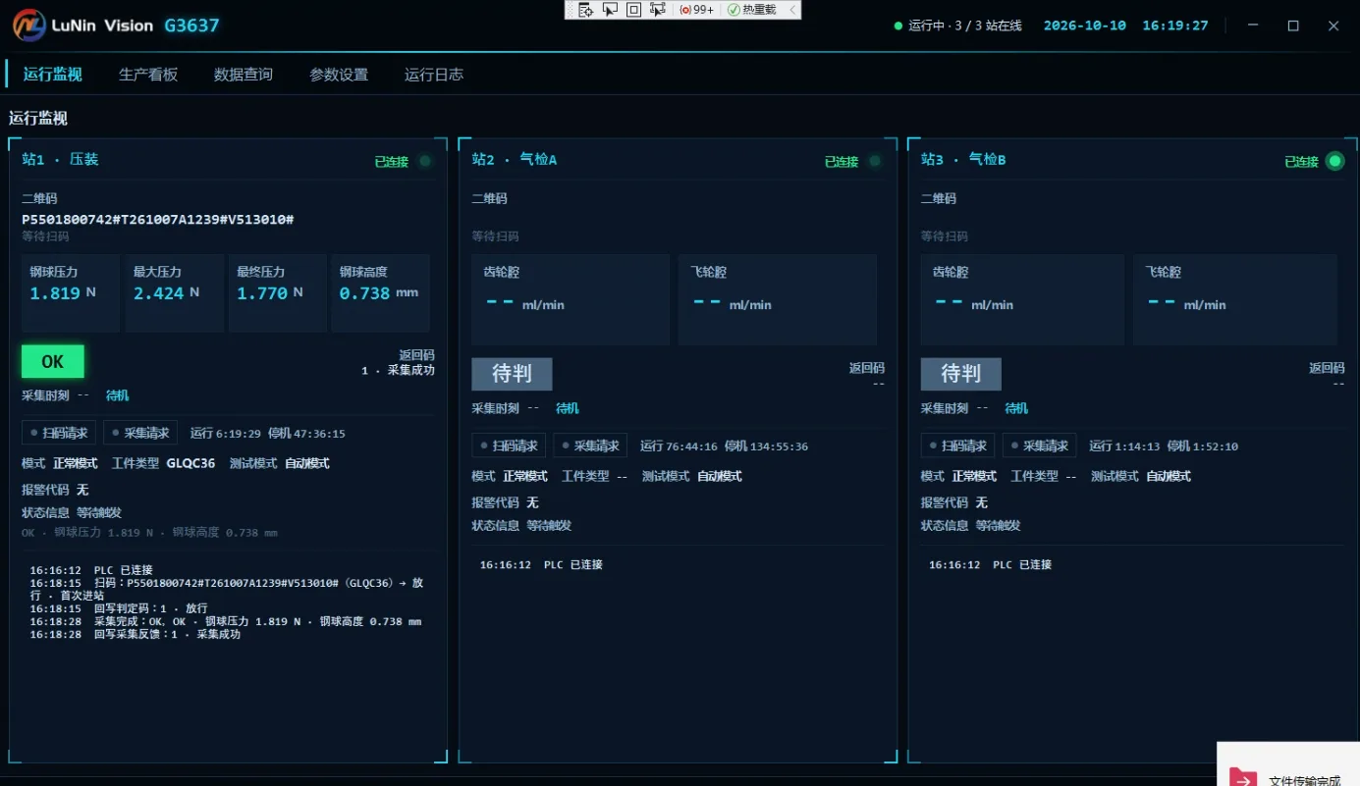The height and width of the screenshot is (786, 1360).
Task: Click station 3 log entry PLC 已连接
Action: [990, 565]
